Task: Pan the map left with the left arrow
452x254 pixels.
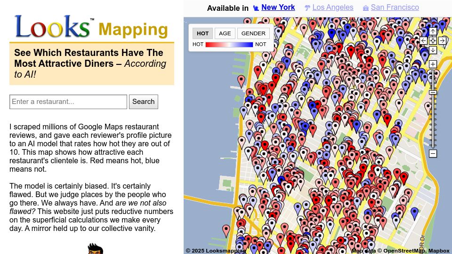Action: coord(423,40)
